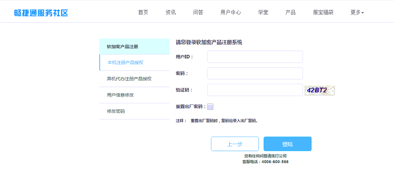The height and width of the screenshot is (176, 394).
Task: Click the 登陆 login button
Action: (x=287, y=144)
